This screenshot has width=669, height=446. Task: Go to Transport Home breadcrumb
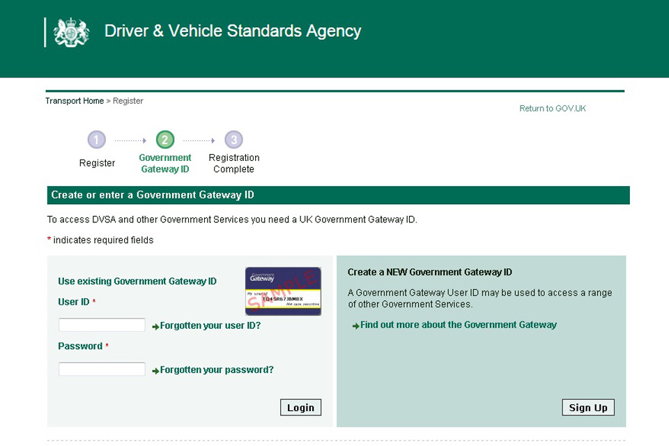pyautogui.click(x=75, y=101)
